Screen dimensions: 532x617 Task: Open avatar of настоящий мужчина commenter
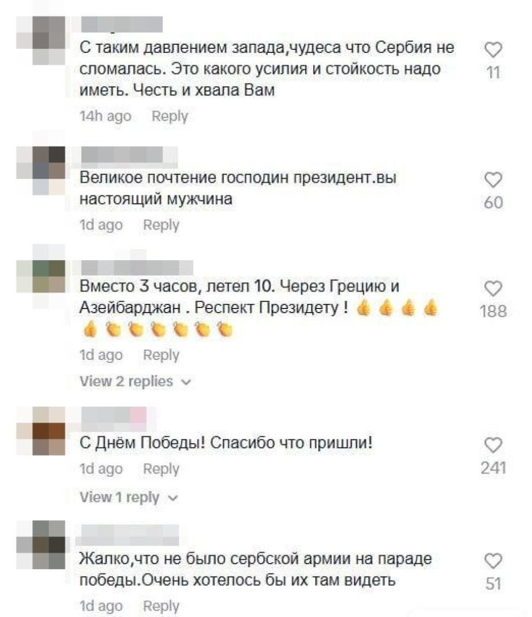tap(41, 170)
